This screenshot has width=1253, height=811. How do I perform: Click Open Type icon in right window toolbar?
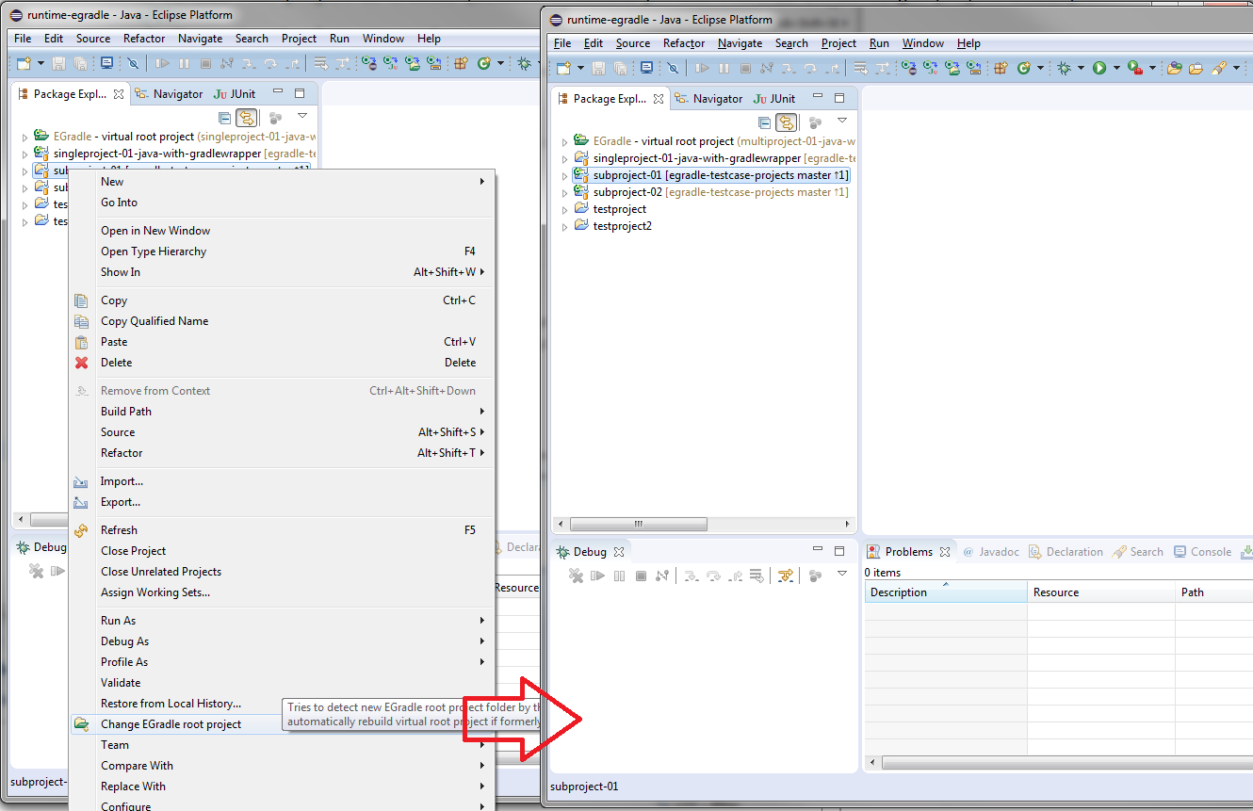[x=1175, y=68]
